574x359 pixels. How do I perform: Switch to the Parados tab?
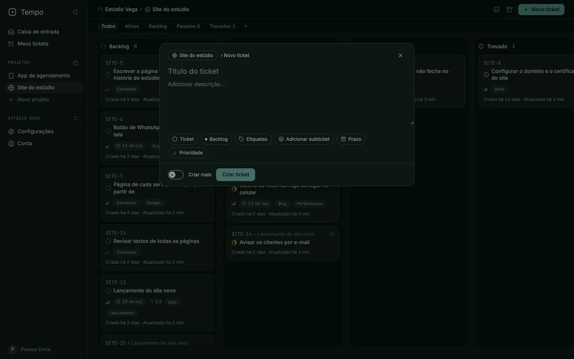188,26
